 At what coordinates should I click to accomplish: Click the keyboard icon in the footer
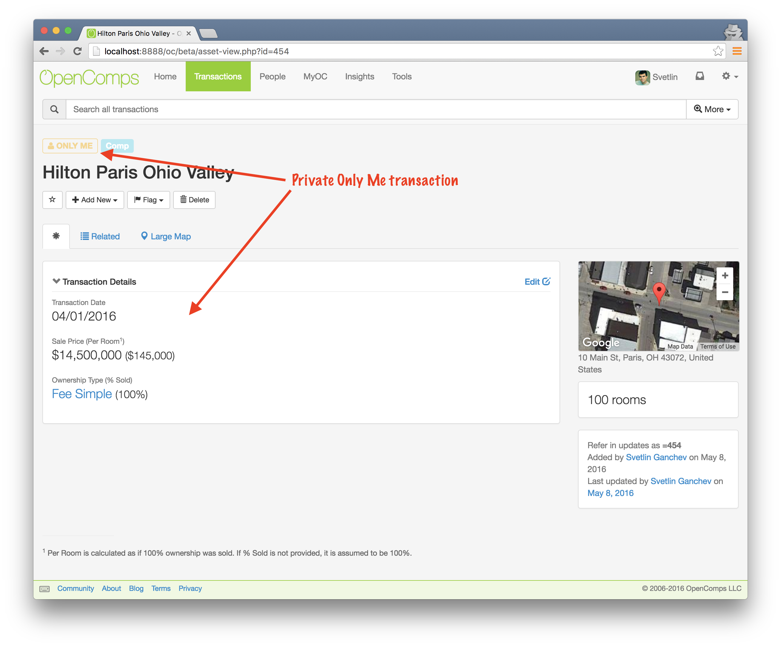(44, 589)
